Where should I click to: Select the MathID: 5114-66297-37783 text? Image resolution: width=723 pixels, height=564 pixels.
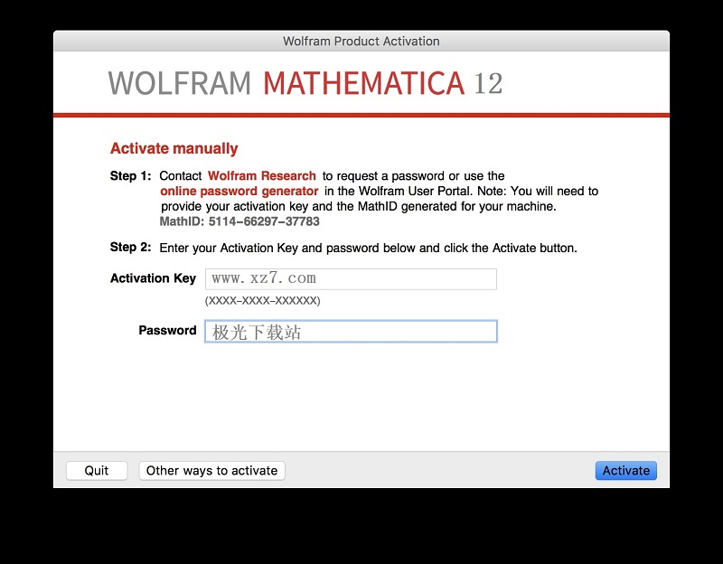tap(239, 221)
